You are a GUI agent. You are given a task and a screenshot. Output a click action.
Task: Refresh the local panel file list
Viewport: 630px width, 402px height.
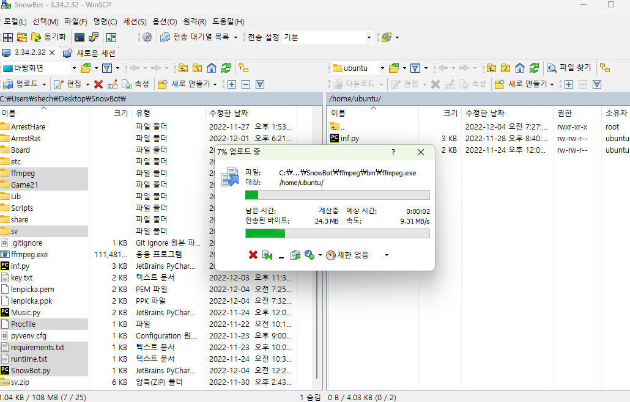(226, 68)
